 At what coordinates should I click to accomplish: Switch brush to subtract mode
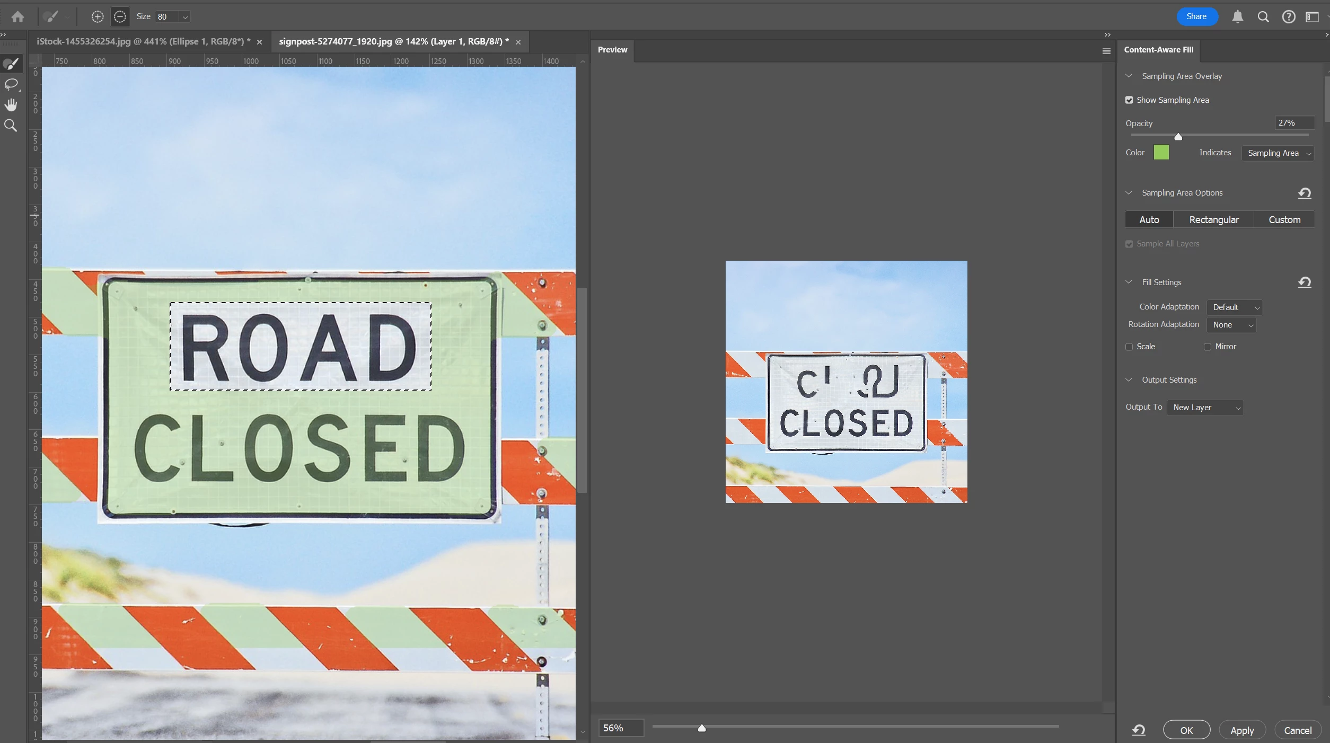(x=120, y=17)
